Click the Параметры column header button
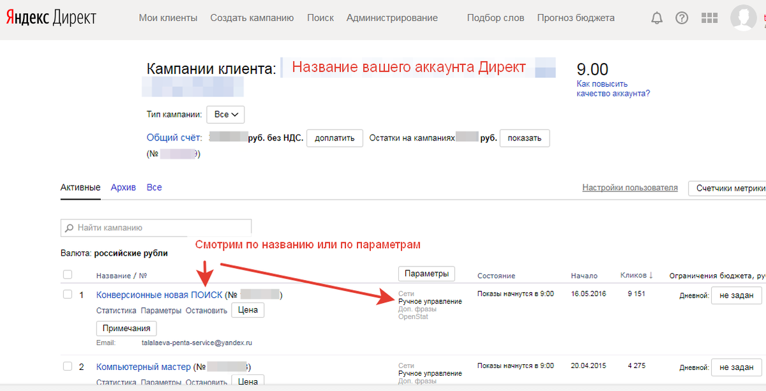 coord(426,274)
